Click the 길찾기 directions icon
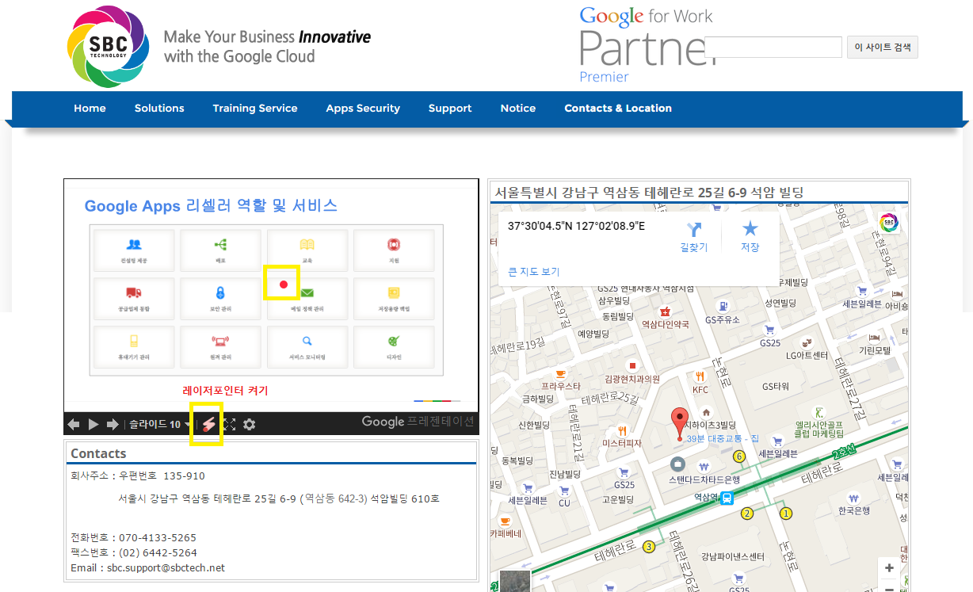Image resolution: width=973 pixels, height=592 pixels. tap(694, 230)
